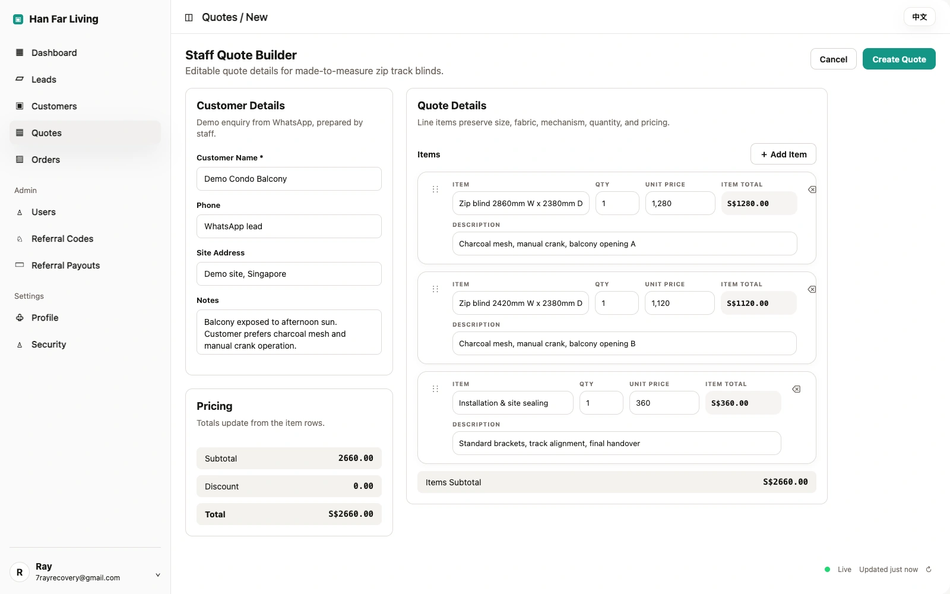Viewport: 950px width, 594px height.
Task: Delete the Zip blind 2860mm line item
Action: click(812, 189)
